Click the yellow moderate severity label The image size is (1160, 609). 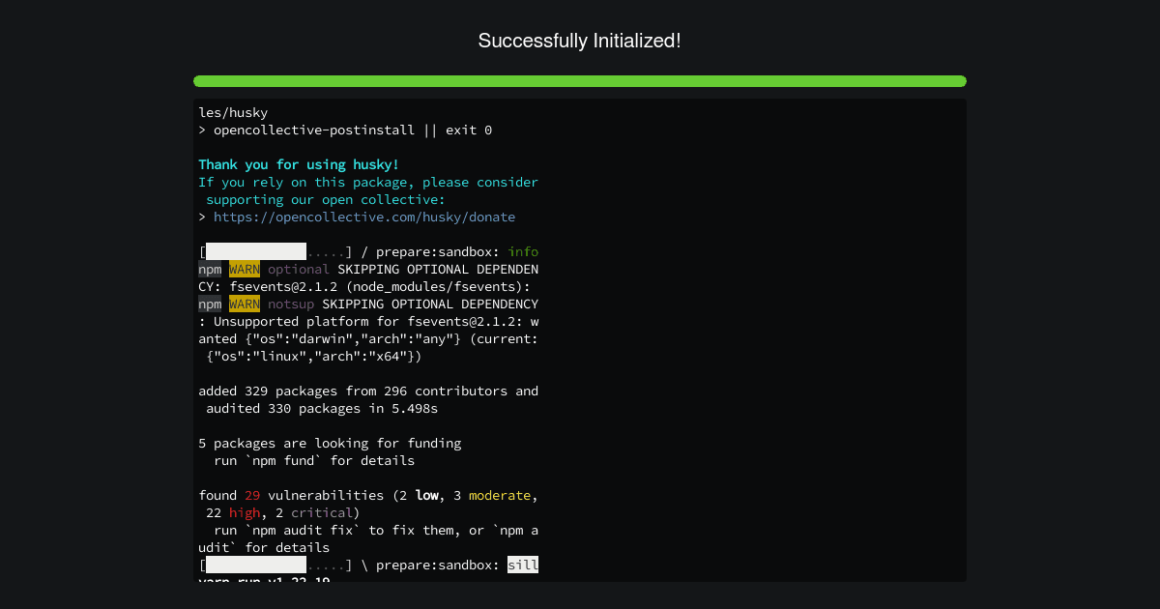[500, 495]
